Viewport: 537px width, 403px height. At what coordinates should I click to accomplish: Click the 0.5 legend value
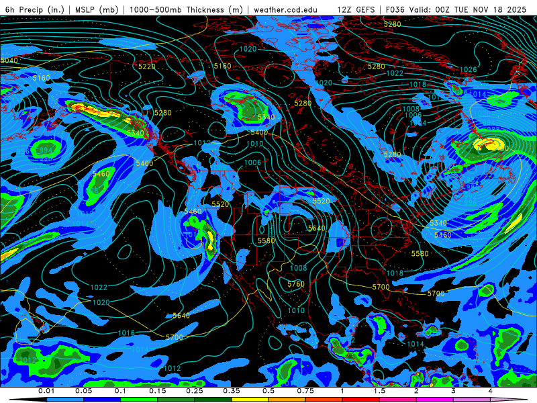(x=268, y=391)
